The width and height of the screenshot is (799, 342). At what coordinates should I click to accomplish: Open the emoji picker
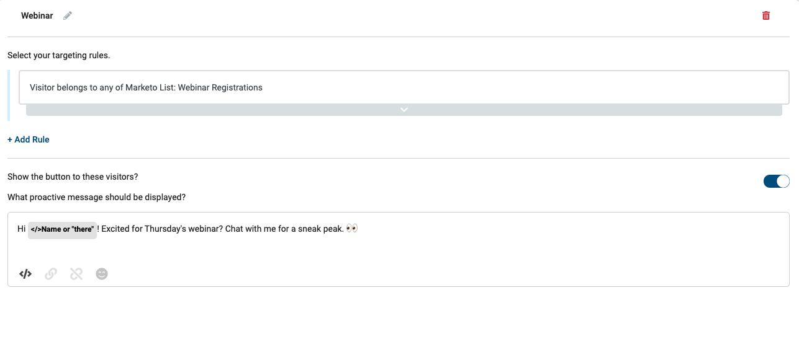pyautogui.click(x=102, y=274)
